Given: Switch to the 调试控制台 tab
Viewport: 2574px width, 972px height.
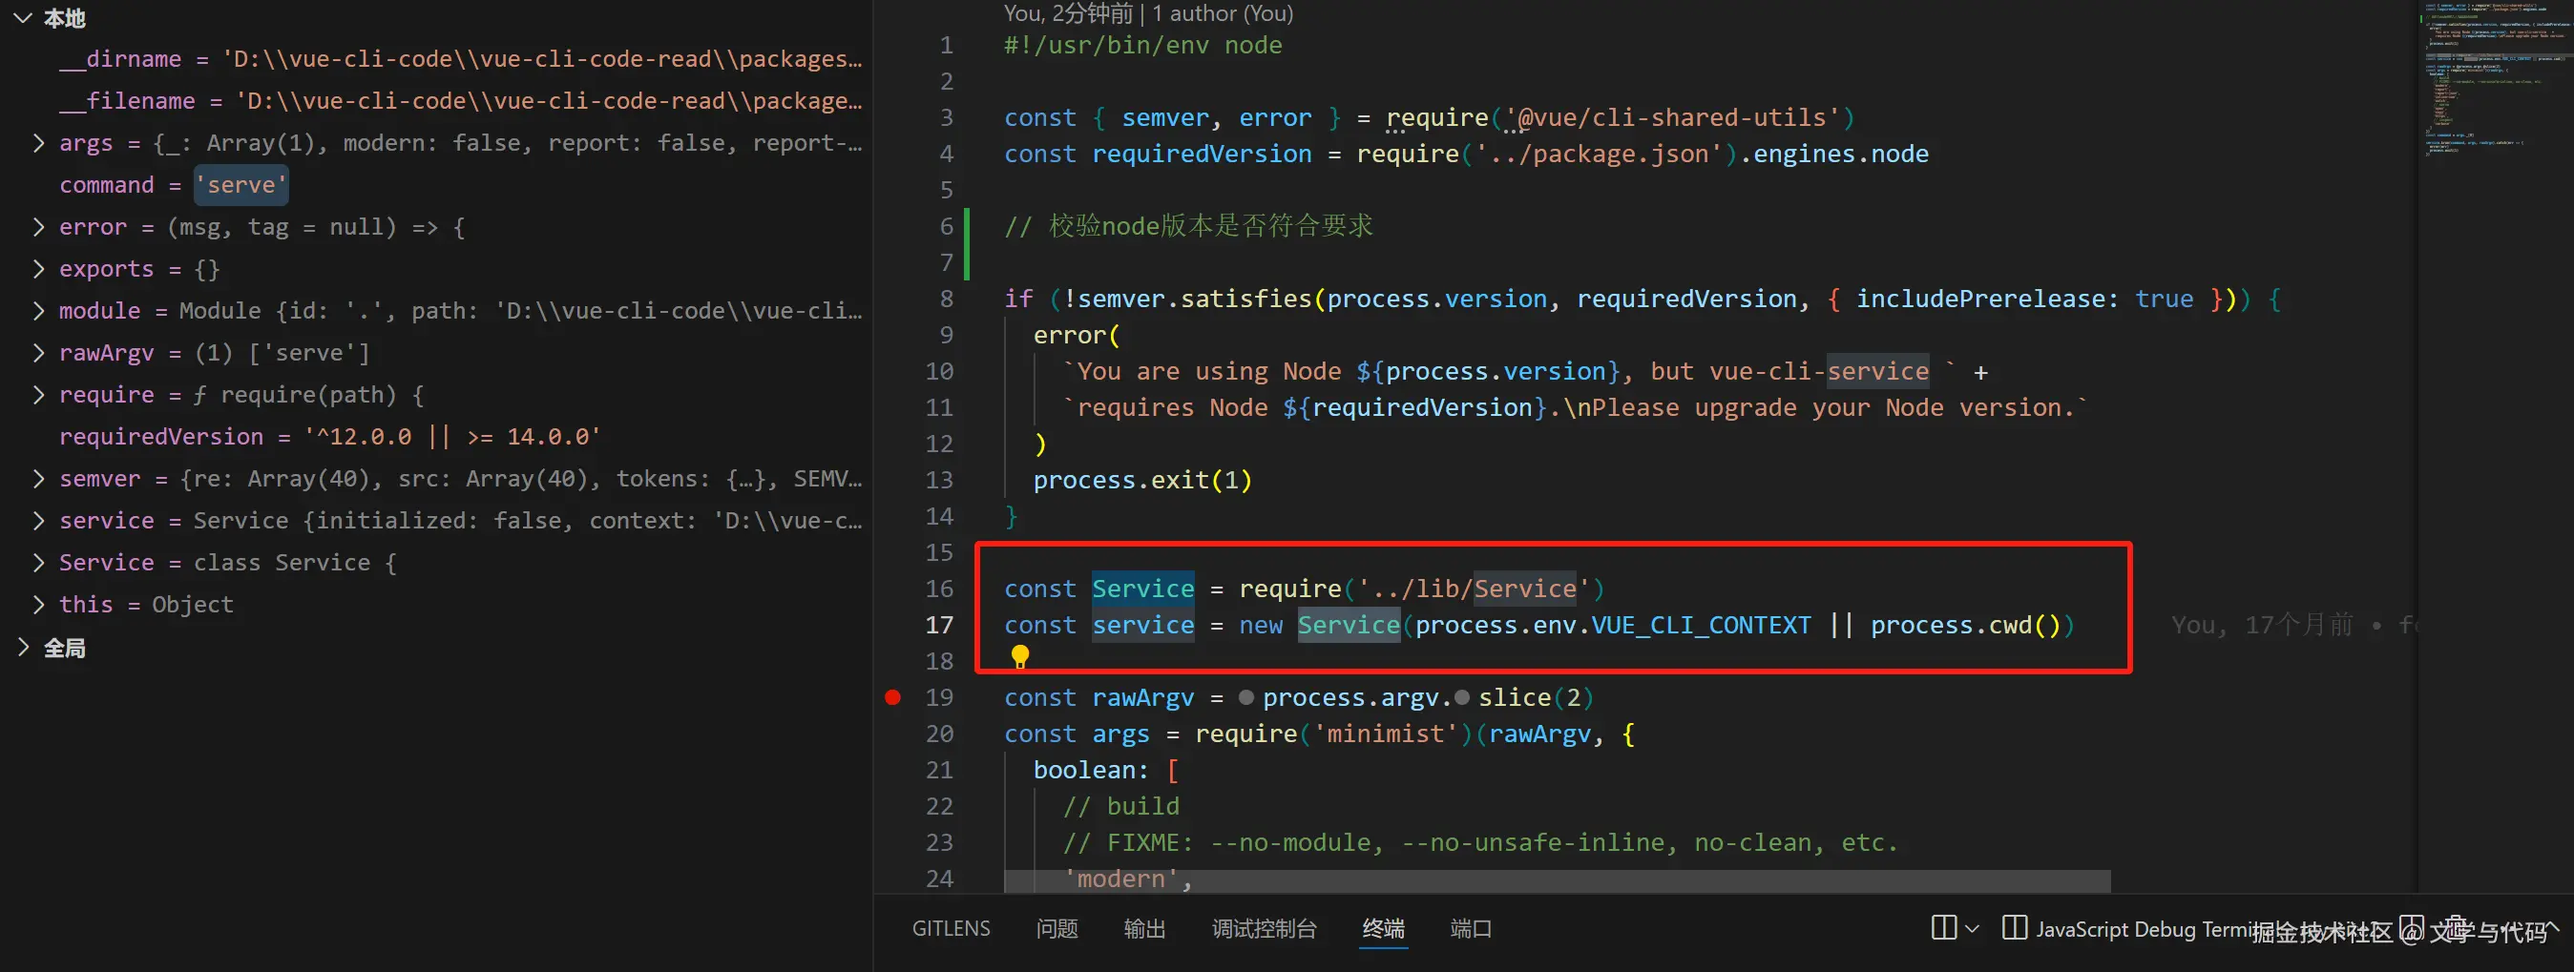Looking at the screenshot, I should tap(1264, 929).
